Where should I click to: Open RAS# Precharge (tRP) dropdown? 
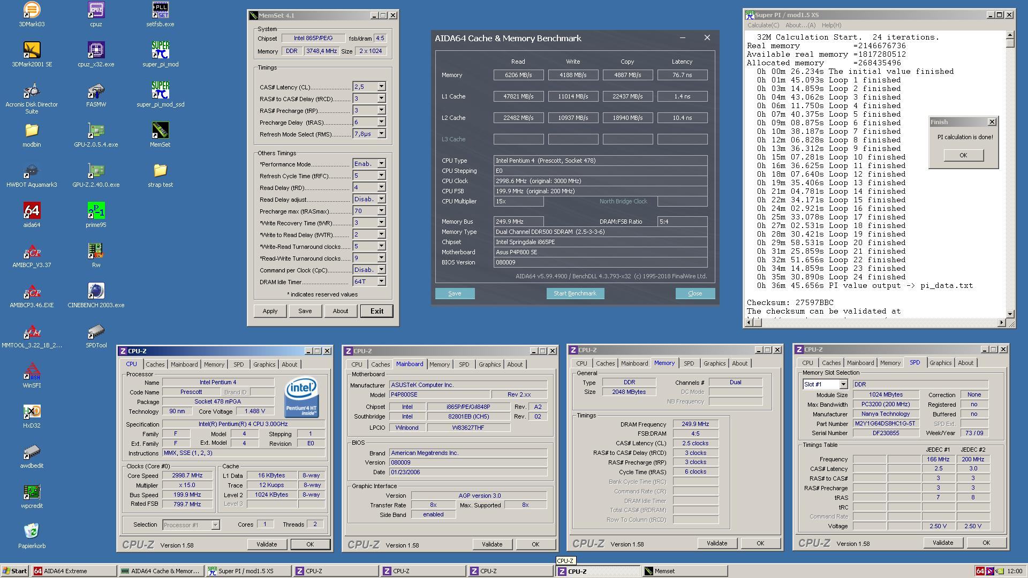point(381,110)
